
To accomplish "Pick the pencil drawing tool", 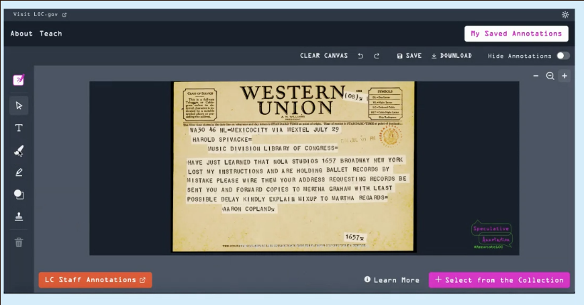I will click(19, 172).
